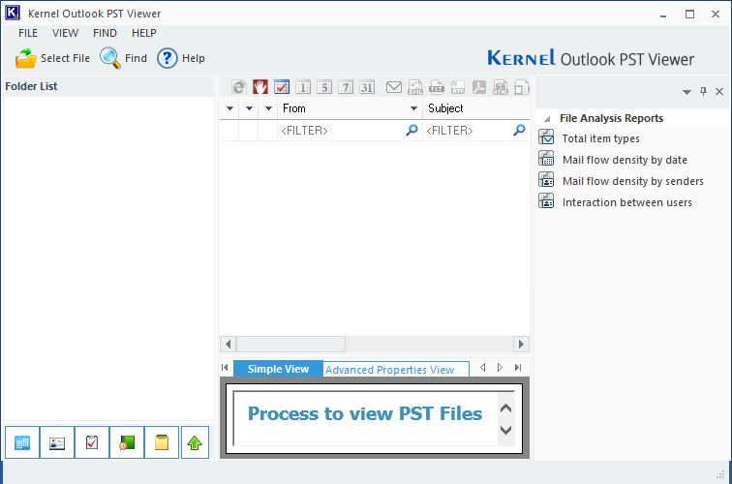Open Interaction between users report
This screenshot has height=484, width=732.
(627, 202)
